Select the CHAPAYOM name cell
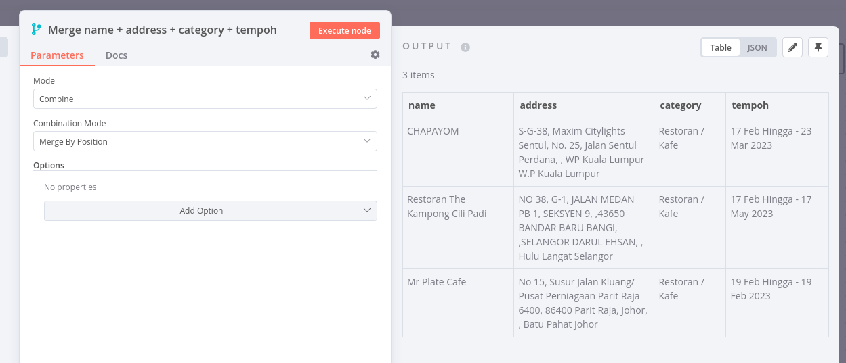This screenshot has width=846, height=363. (433, 131)
